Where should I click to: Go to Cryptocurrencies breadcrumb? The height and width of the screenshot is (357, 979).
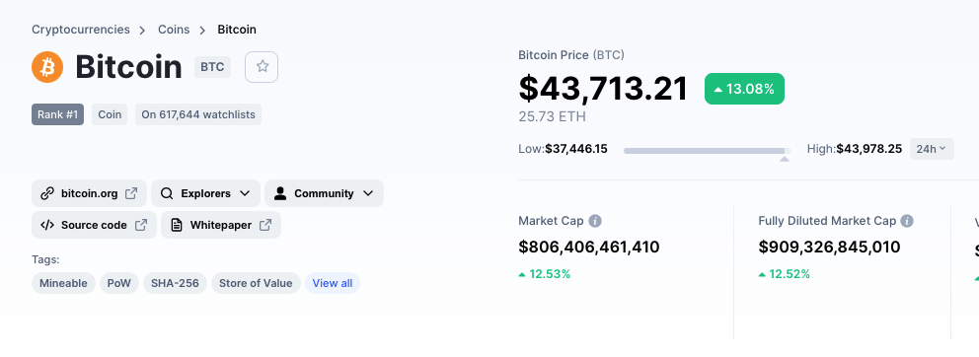coord(81,30)
